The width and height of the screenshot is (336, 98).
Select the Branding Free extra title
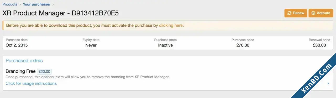[x=20, y=71]
